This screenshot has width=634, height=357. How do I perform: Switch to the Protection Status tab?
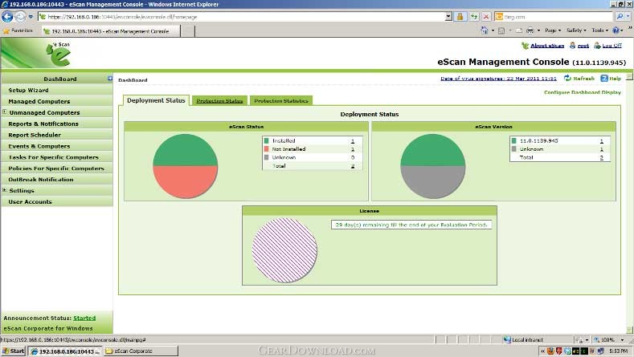point(219,100)
